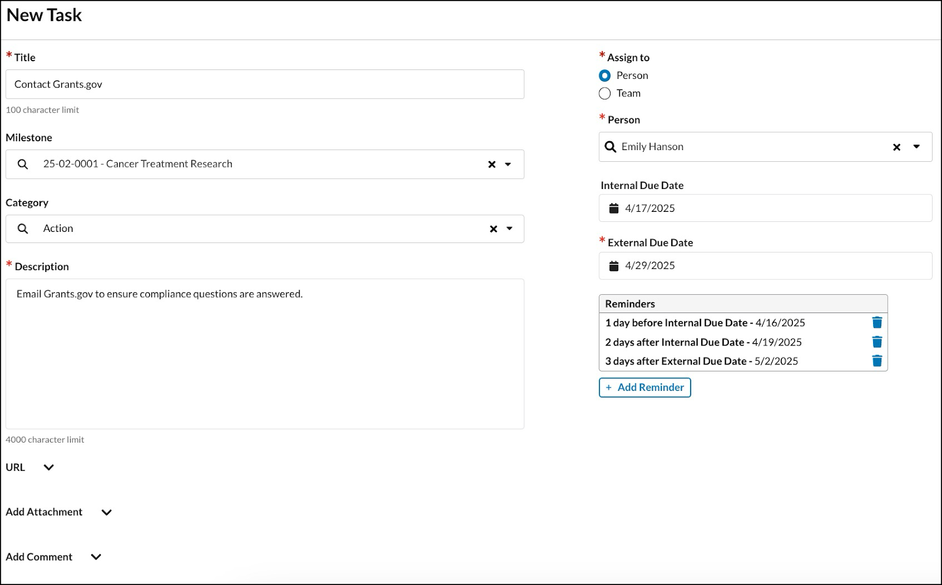
Task: Click into the Title input field
Action: point(265,84)
